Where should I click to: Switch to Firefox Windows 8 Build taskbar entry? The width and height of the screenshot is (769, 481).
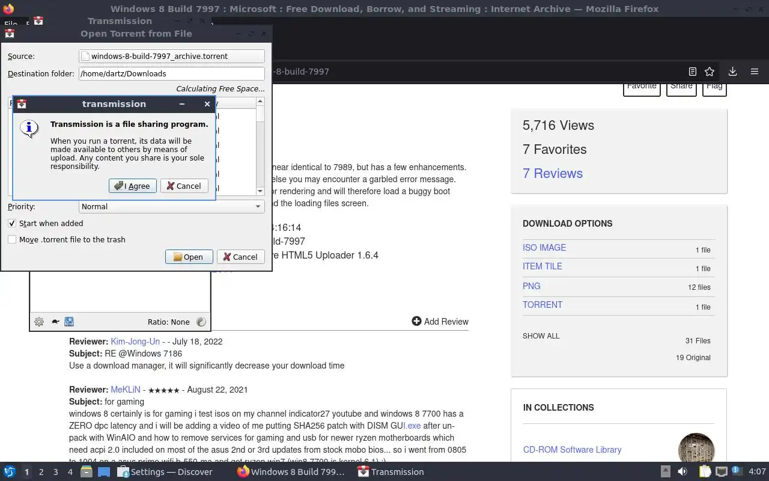291,472
